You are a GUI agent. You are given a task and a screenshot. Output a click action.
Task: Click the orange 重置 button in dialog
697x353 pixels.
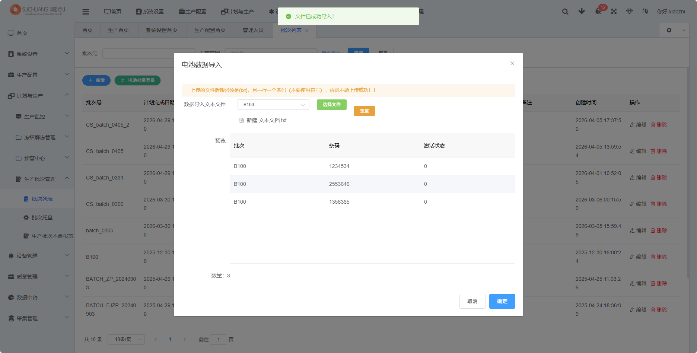[x=365, y=111]
